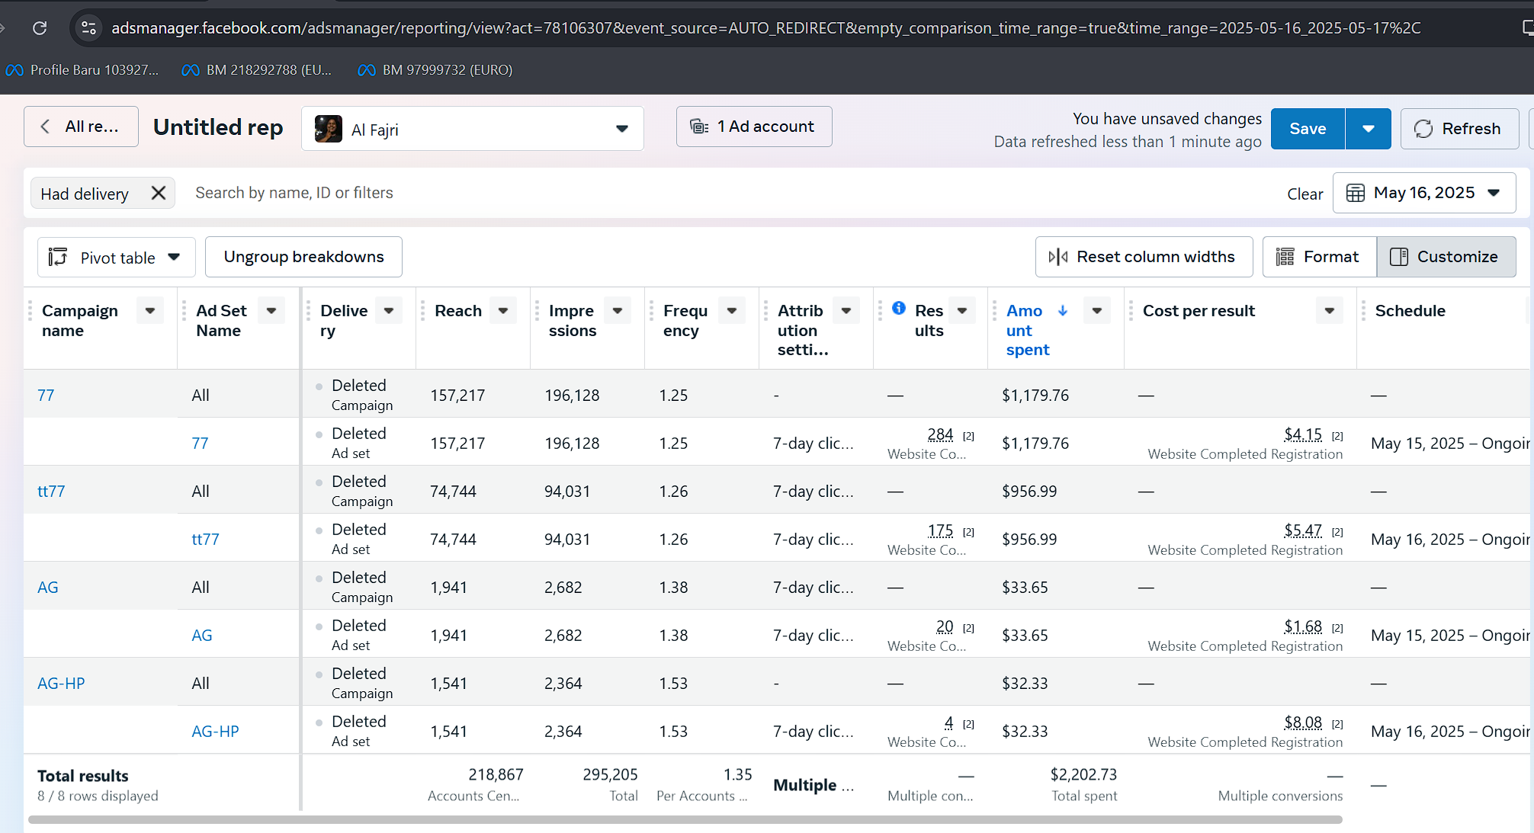1534x833 pixels.
Task: Click the calendar icon for May 16, 2025
Action: tap(1355, 193)
